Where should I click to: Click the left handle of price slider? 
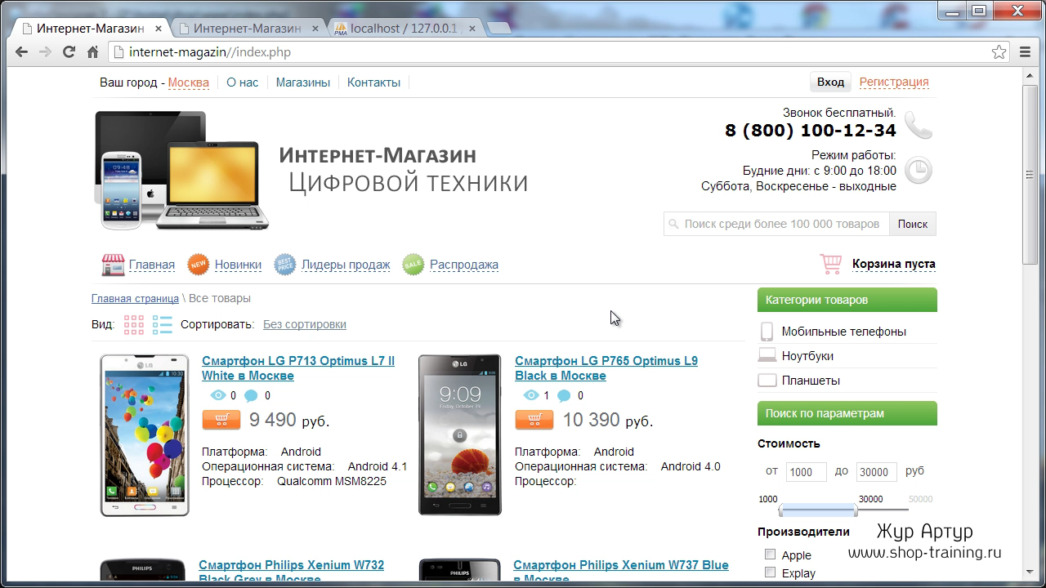(782, 511)
